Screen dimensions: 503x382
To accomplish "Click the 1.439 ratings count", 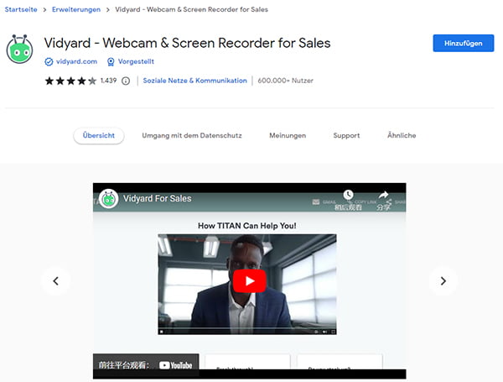I will 108,81.
